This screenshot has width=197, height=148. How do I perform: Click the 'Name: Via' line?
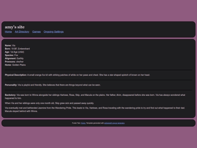[x=10, y=45]
